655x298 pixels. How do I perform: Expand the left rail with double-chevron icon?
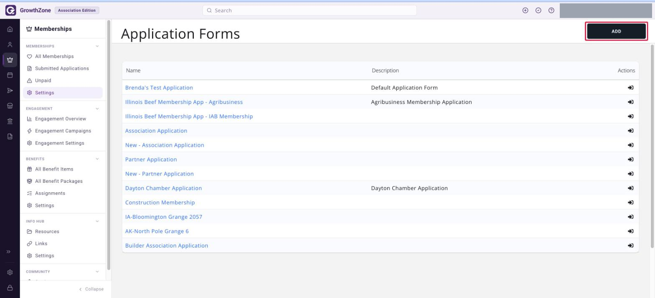8,252
